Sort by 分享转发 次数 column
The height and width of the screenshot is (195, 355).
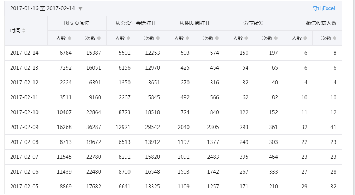(x=276, y=38)
